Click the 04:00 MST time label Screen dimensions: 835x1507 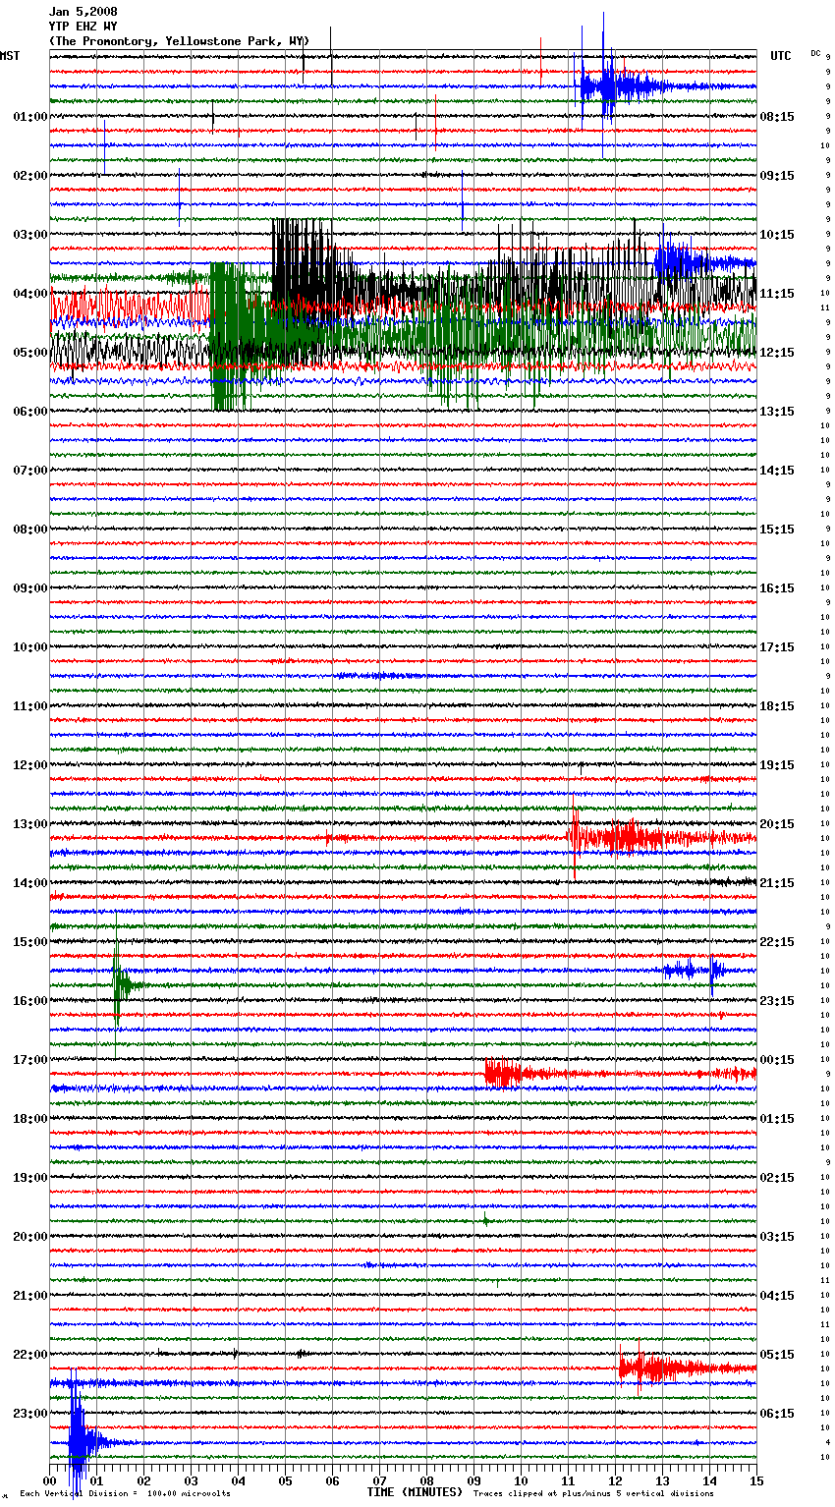30,294
